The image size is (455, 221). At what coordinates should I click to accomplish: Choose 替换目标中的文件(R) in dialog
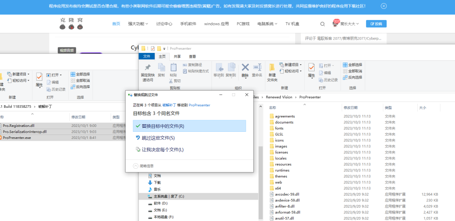point(189,126)
